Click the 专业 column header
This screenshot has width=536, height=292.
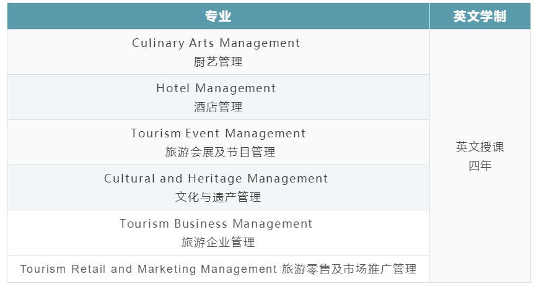[218, 17]
